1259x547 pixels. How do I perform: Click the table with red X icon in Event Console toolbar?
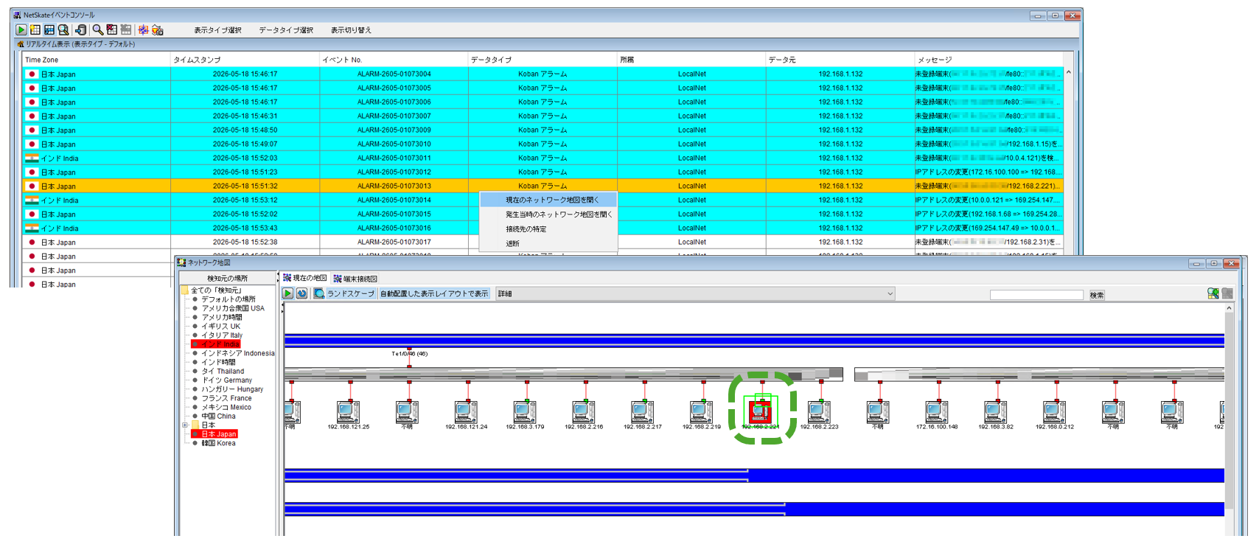tap(111, 29)
